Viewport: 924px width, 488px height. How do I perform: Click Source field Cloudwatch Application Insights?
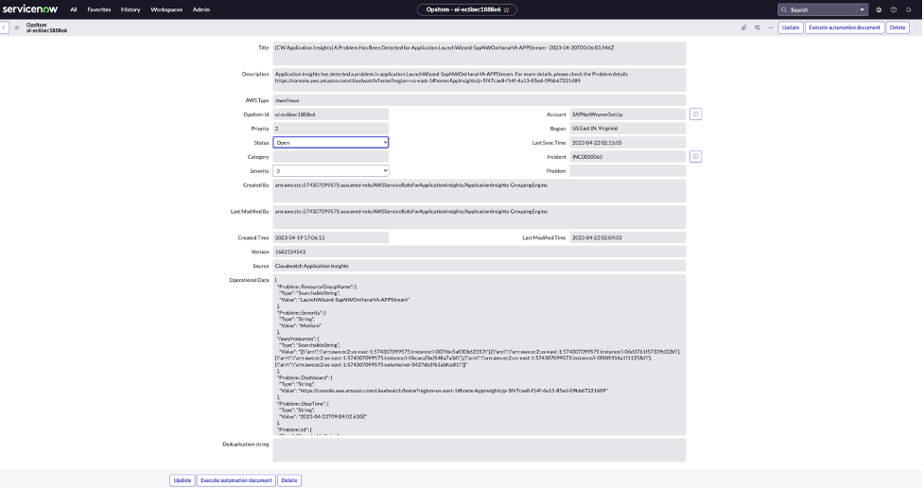[x=479, y=266]
